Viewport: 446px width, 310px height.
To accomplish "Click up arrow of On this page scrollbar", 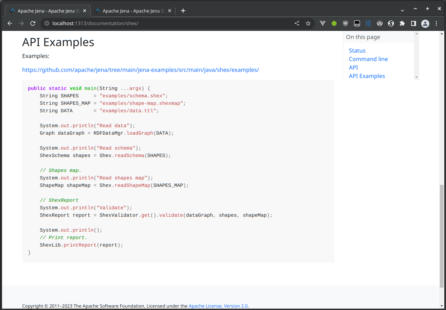I will [x=416, y=34].
